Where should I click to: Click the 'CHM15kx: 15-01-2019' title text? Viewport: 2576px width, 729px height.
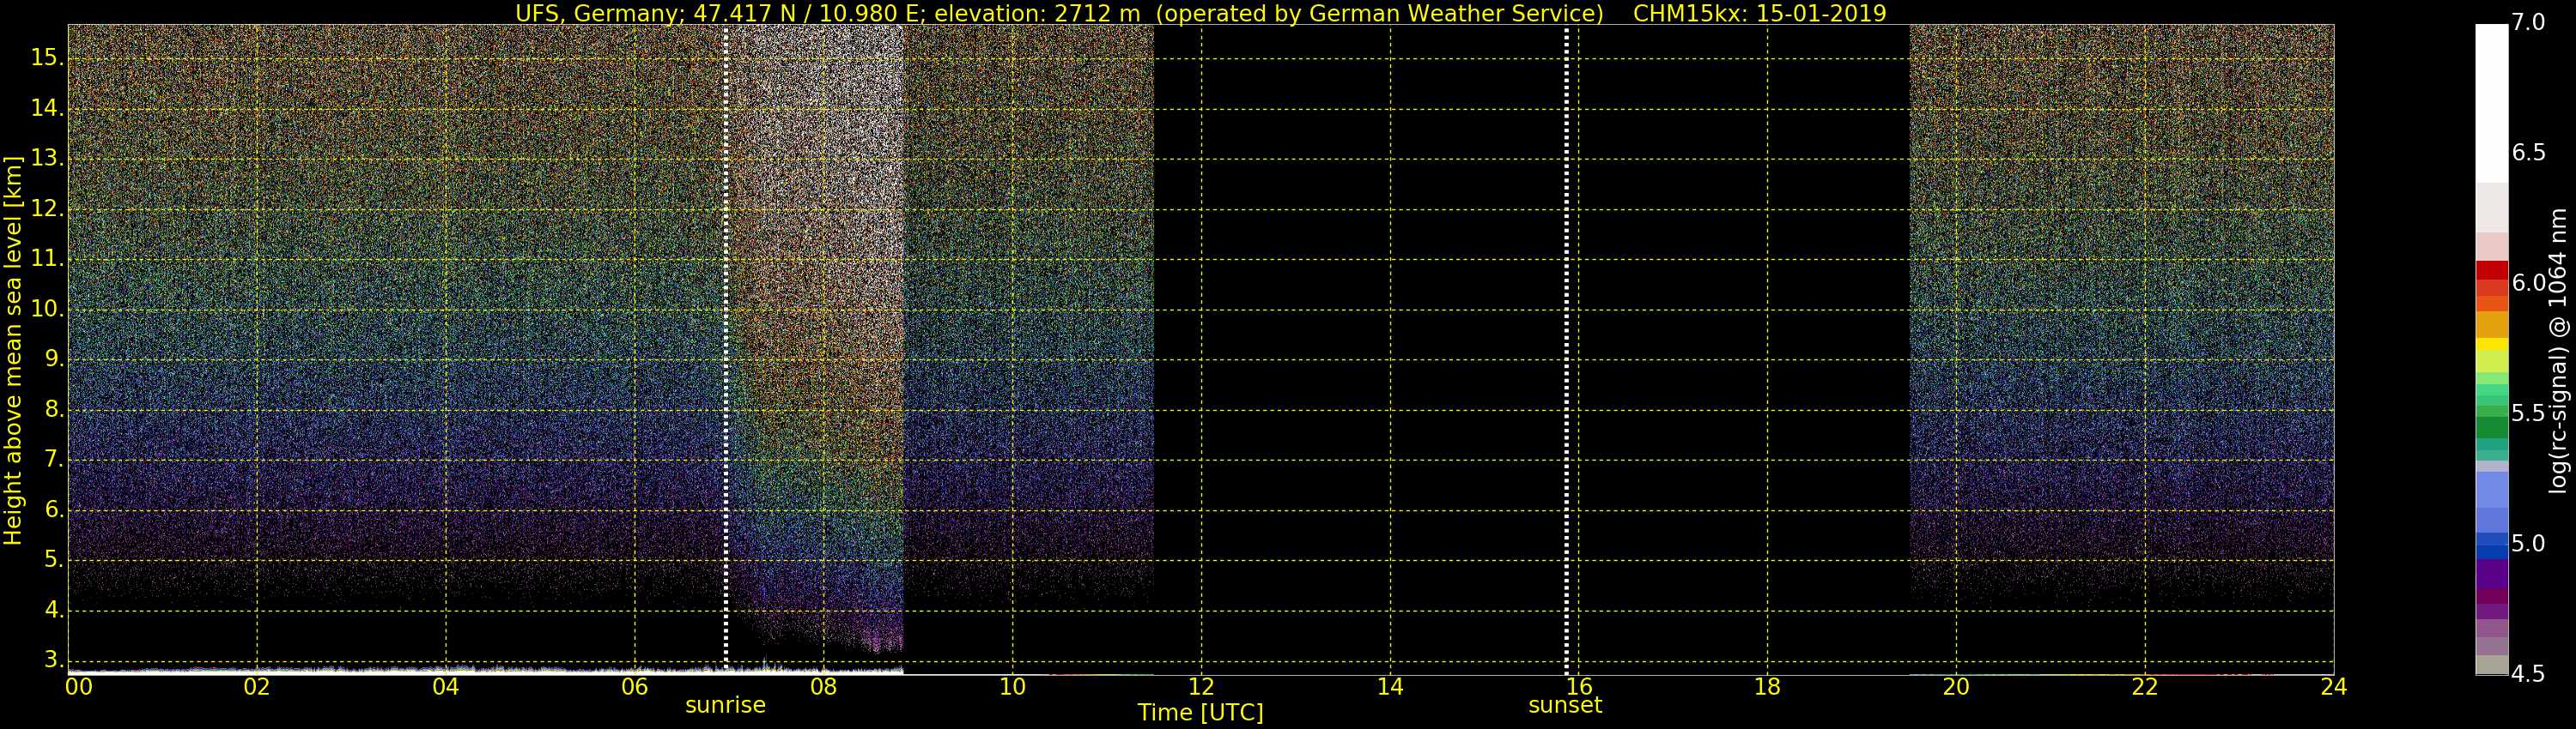1759,13
